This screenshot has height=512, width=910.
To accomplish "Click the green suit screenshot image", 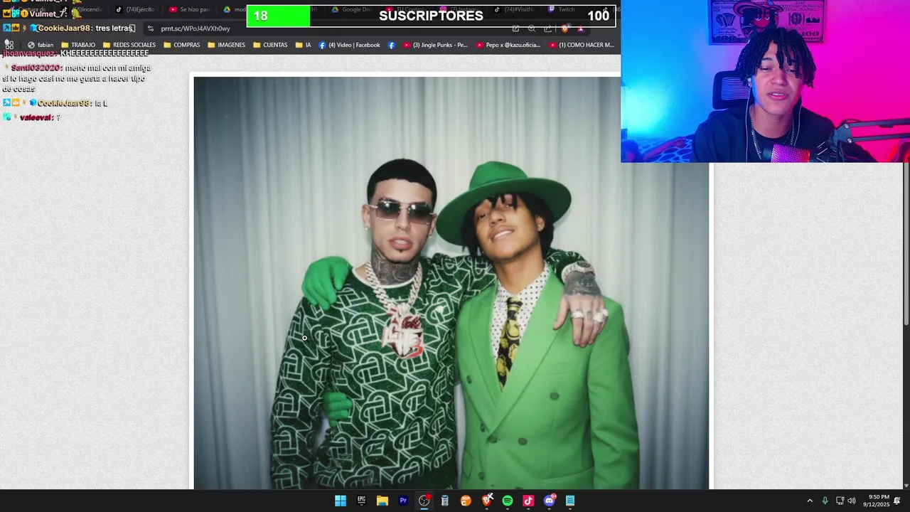I will click(x=451, y=283).
